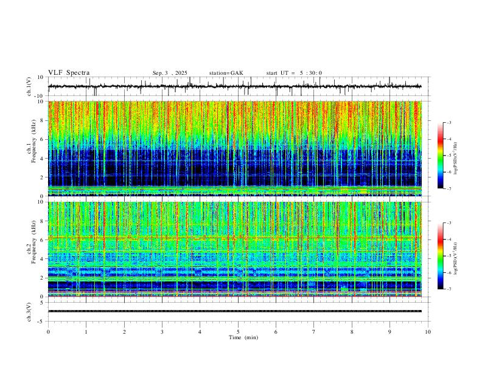Select the ch.1 voltage waveform trace
Viewport: 482px width, 372px height.
pyautogui.click(x=234, y=86)
